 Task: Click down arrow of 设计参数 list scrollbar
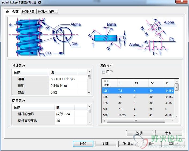(89, 93)
